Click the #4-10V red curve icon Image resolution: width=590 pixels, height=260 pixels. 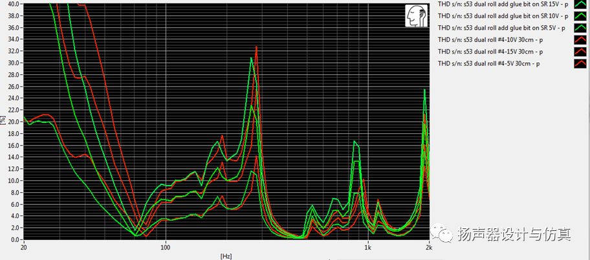coord(580,39)
